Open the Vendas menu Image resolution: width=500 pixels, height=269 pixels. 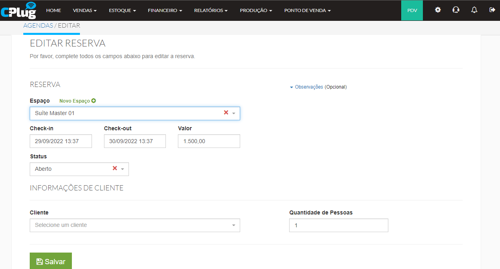[85, 10]
